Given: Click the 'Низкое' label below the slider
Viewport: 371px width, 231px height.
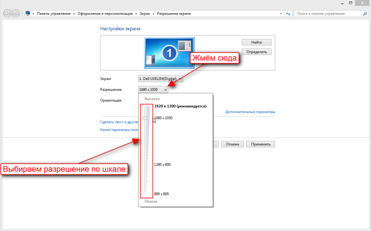Looking at the screenshot, I should [151, 201].
